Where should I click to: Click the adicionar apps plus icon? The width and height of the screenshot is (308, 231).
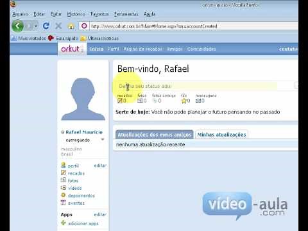click(x=64, y=223)
